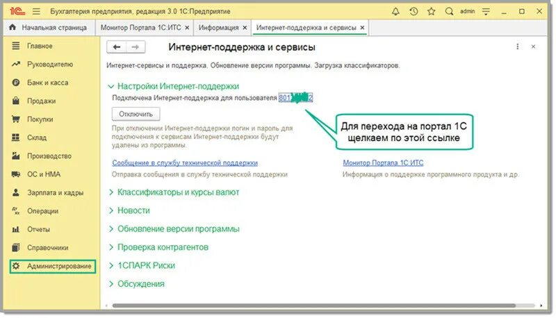The height and width of the screenshot is (318, 556).
Task: Click the horizontal scrollbar thumb
Action: click(x=314, y=306)
